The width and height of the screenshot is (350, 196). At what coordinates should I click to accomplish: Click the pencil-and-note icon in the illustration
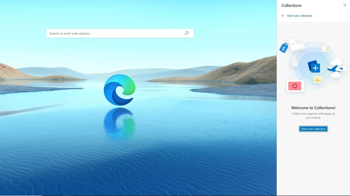click(x=325, y=49)
